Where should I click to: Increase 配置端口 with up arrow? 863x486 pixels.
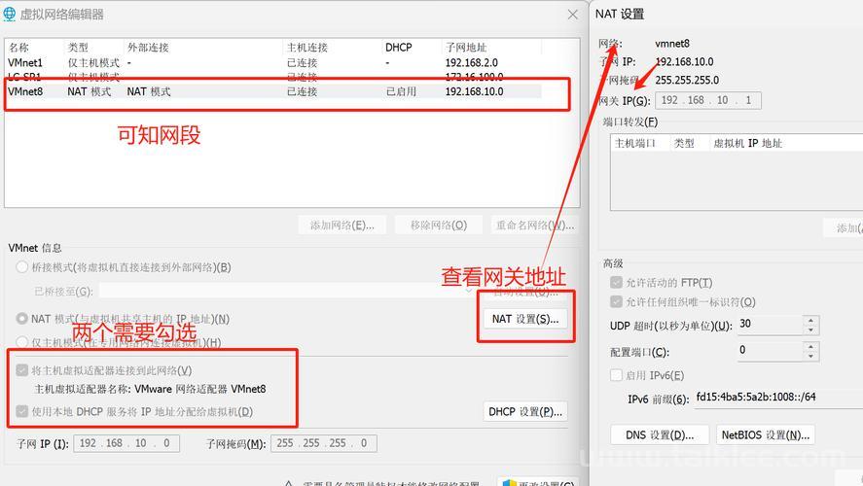coord(810,346)
